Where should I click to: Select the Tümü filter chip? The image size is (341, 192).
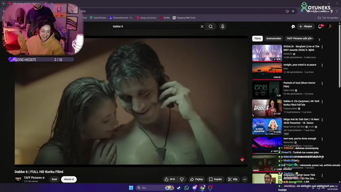257,38
